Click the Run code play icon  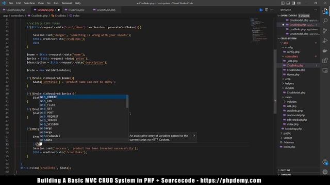pos(261,10)
